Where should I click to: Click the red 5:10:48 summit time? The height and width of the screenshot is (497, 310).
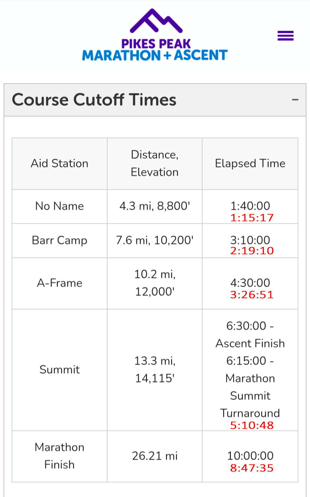252,426
